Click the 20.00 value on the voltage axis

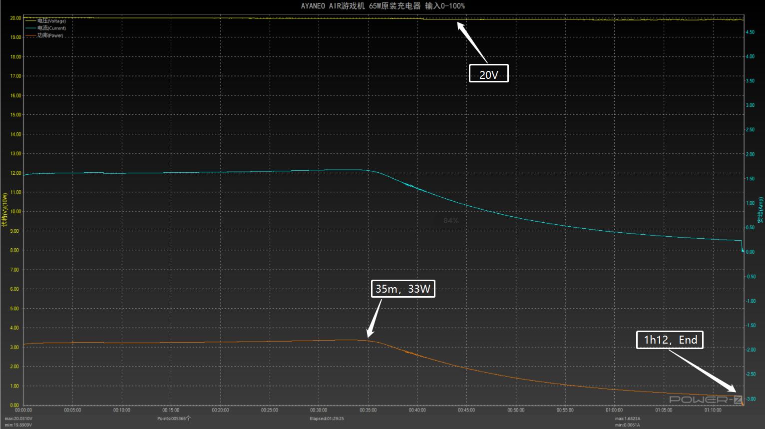(x=15, y=18)
